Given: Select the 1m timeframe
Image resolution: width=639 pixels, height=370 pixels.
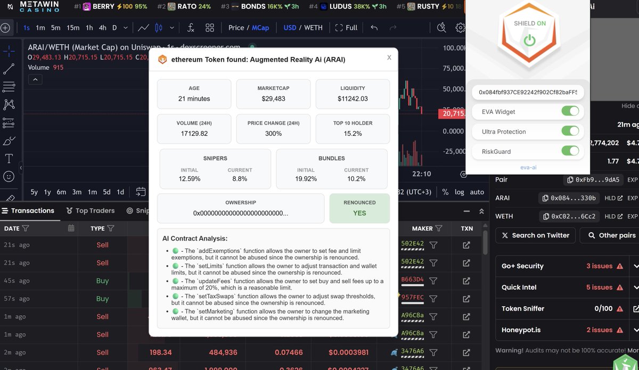Looking at the screenshot, I should (40, 28).
